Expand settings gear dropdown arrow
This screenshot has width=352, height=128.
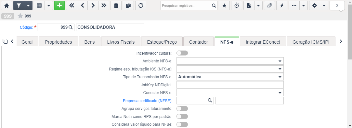point(324,5)
